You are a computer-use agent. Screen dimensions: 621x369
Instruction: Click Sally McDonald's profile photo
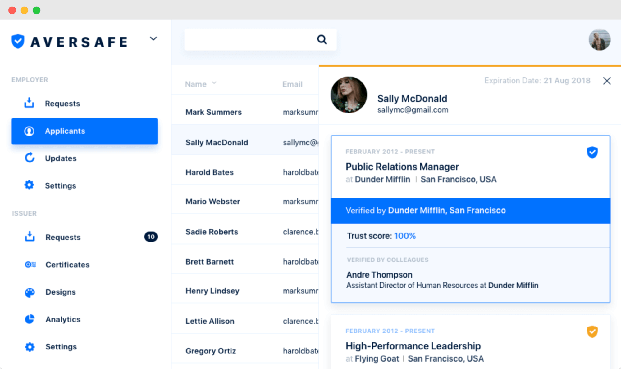point(349,95)
